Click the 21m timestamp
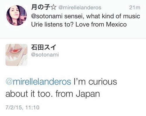146x116 pixels. [x=135, y=8]
